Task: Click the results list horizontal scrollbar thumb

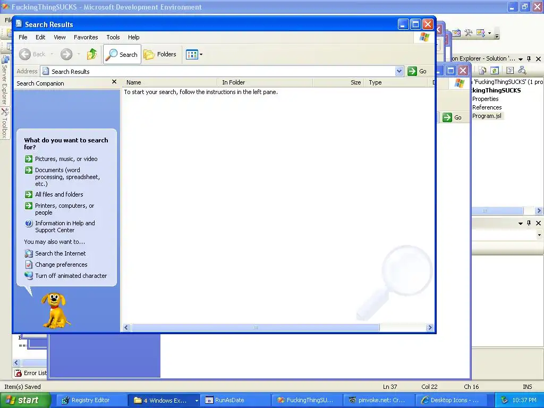Action: click(256, 327)
